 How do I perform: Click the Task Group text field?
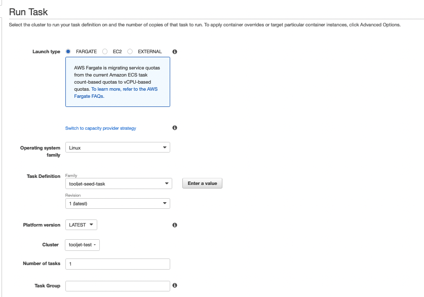(118, 286)
